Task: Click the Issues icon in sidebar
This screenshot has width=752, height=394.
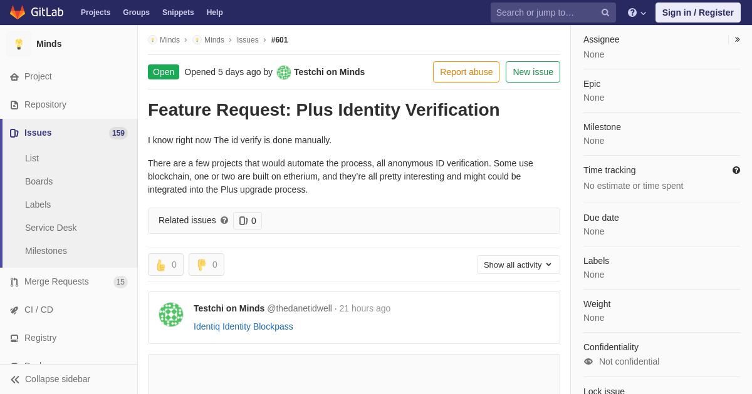Action: click(x=14, y=133)
